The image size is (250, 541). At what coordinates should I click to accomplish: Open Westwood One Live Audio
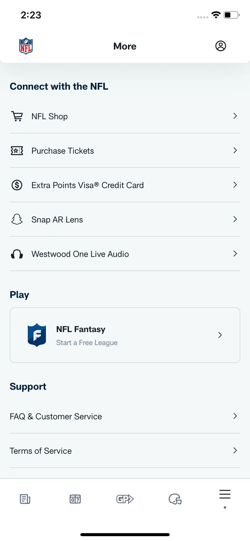[125, 254]
